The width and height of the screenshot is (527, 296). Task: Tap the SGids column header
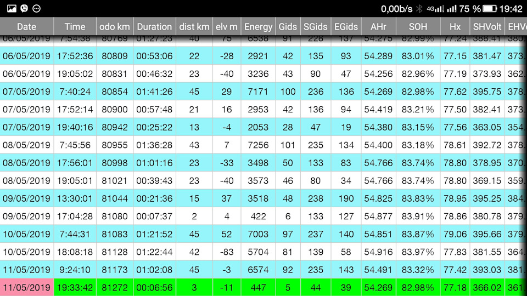(x=315, y=26)
